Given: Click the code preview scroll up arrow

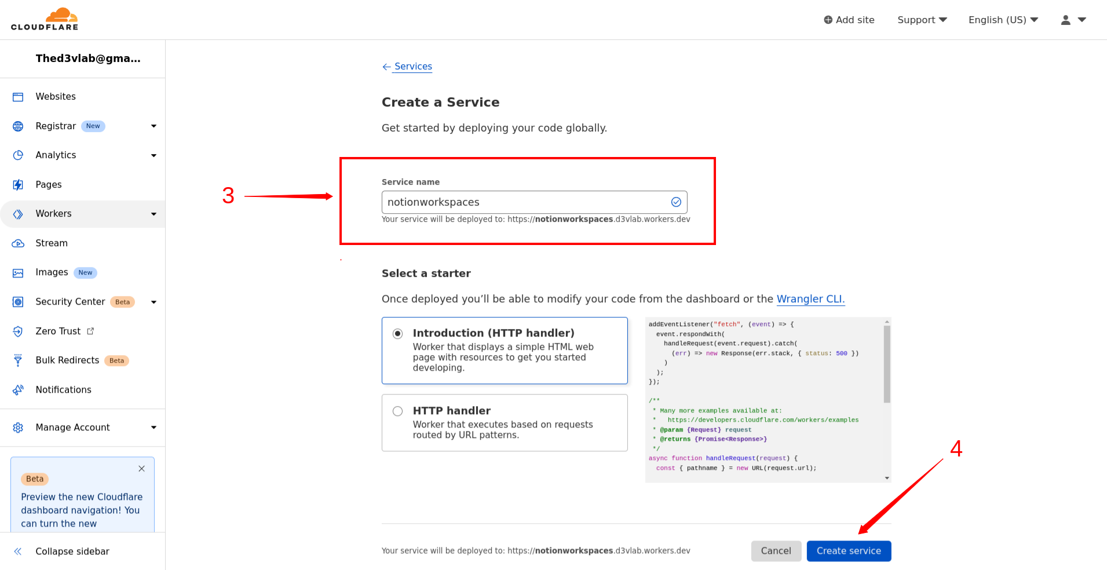Looking at the screenshot, I should pyautogui.click(x=887, y=321).
